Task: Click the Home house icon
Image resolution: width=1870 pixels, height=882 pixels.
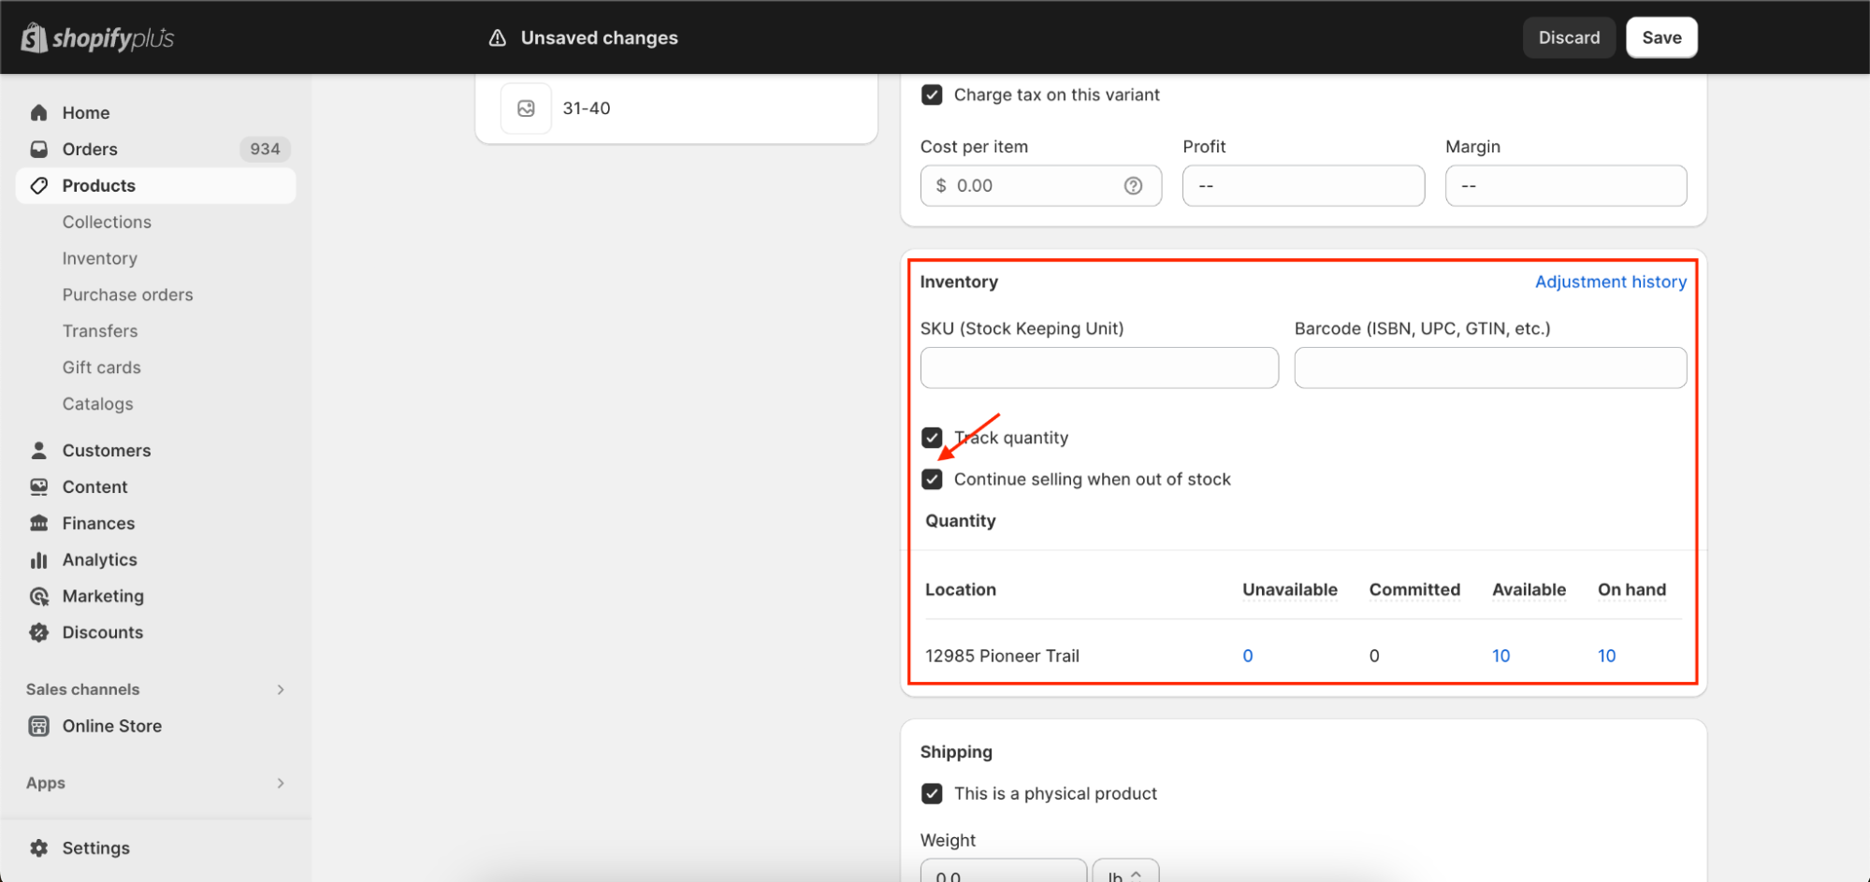Action: [x=39, y=113]
